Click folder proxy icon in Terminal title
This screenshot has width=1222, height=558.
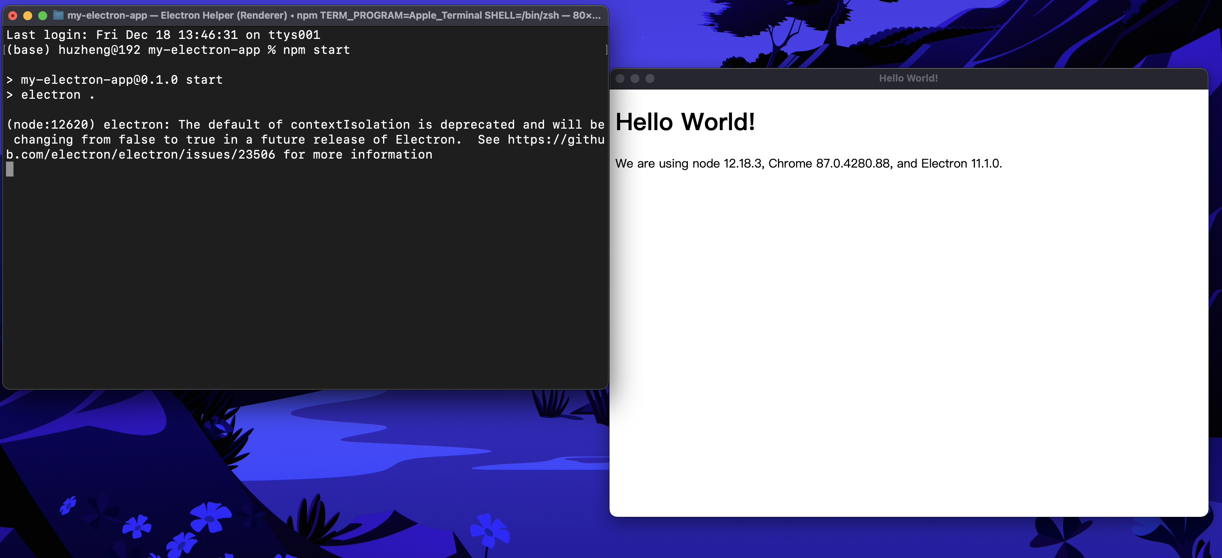pyautogui.click(x=58, y=15)
